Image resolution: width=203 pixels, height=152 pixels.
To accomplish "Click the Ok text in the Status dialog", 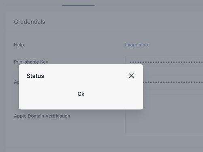I will pyautogui.click(x=81, y=94).
